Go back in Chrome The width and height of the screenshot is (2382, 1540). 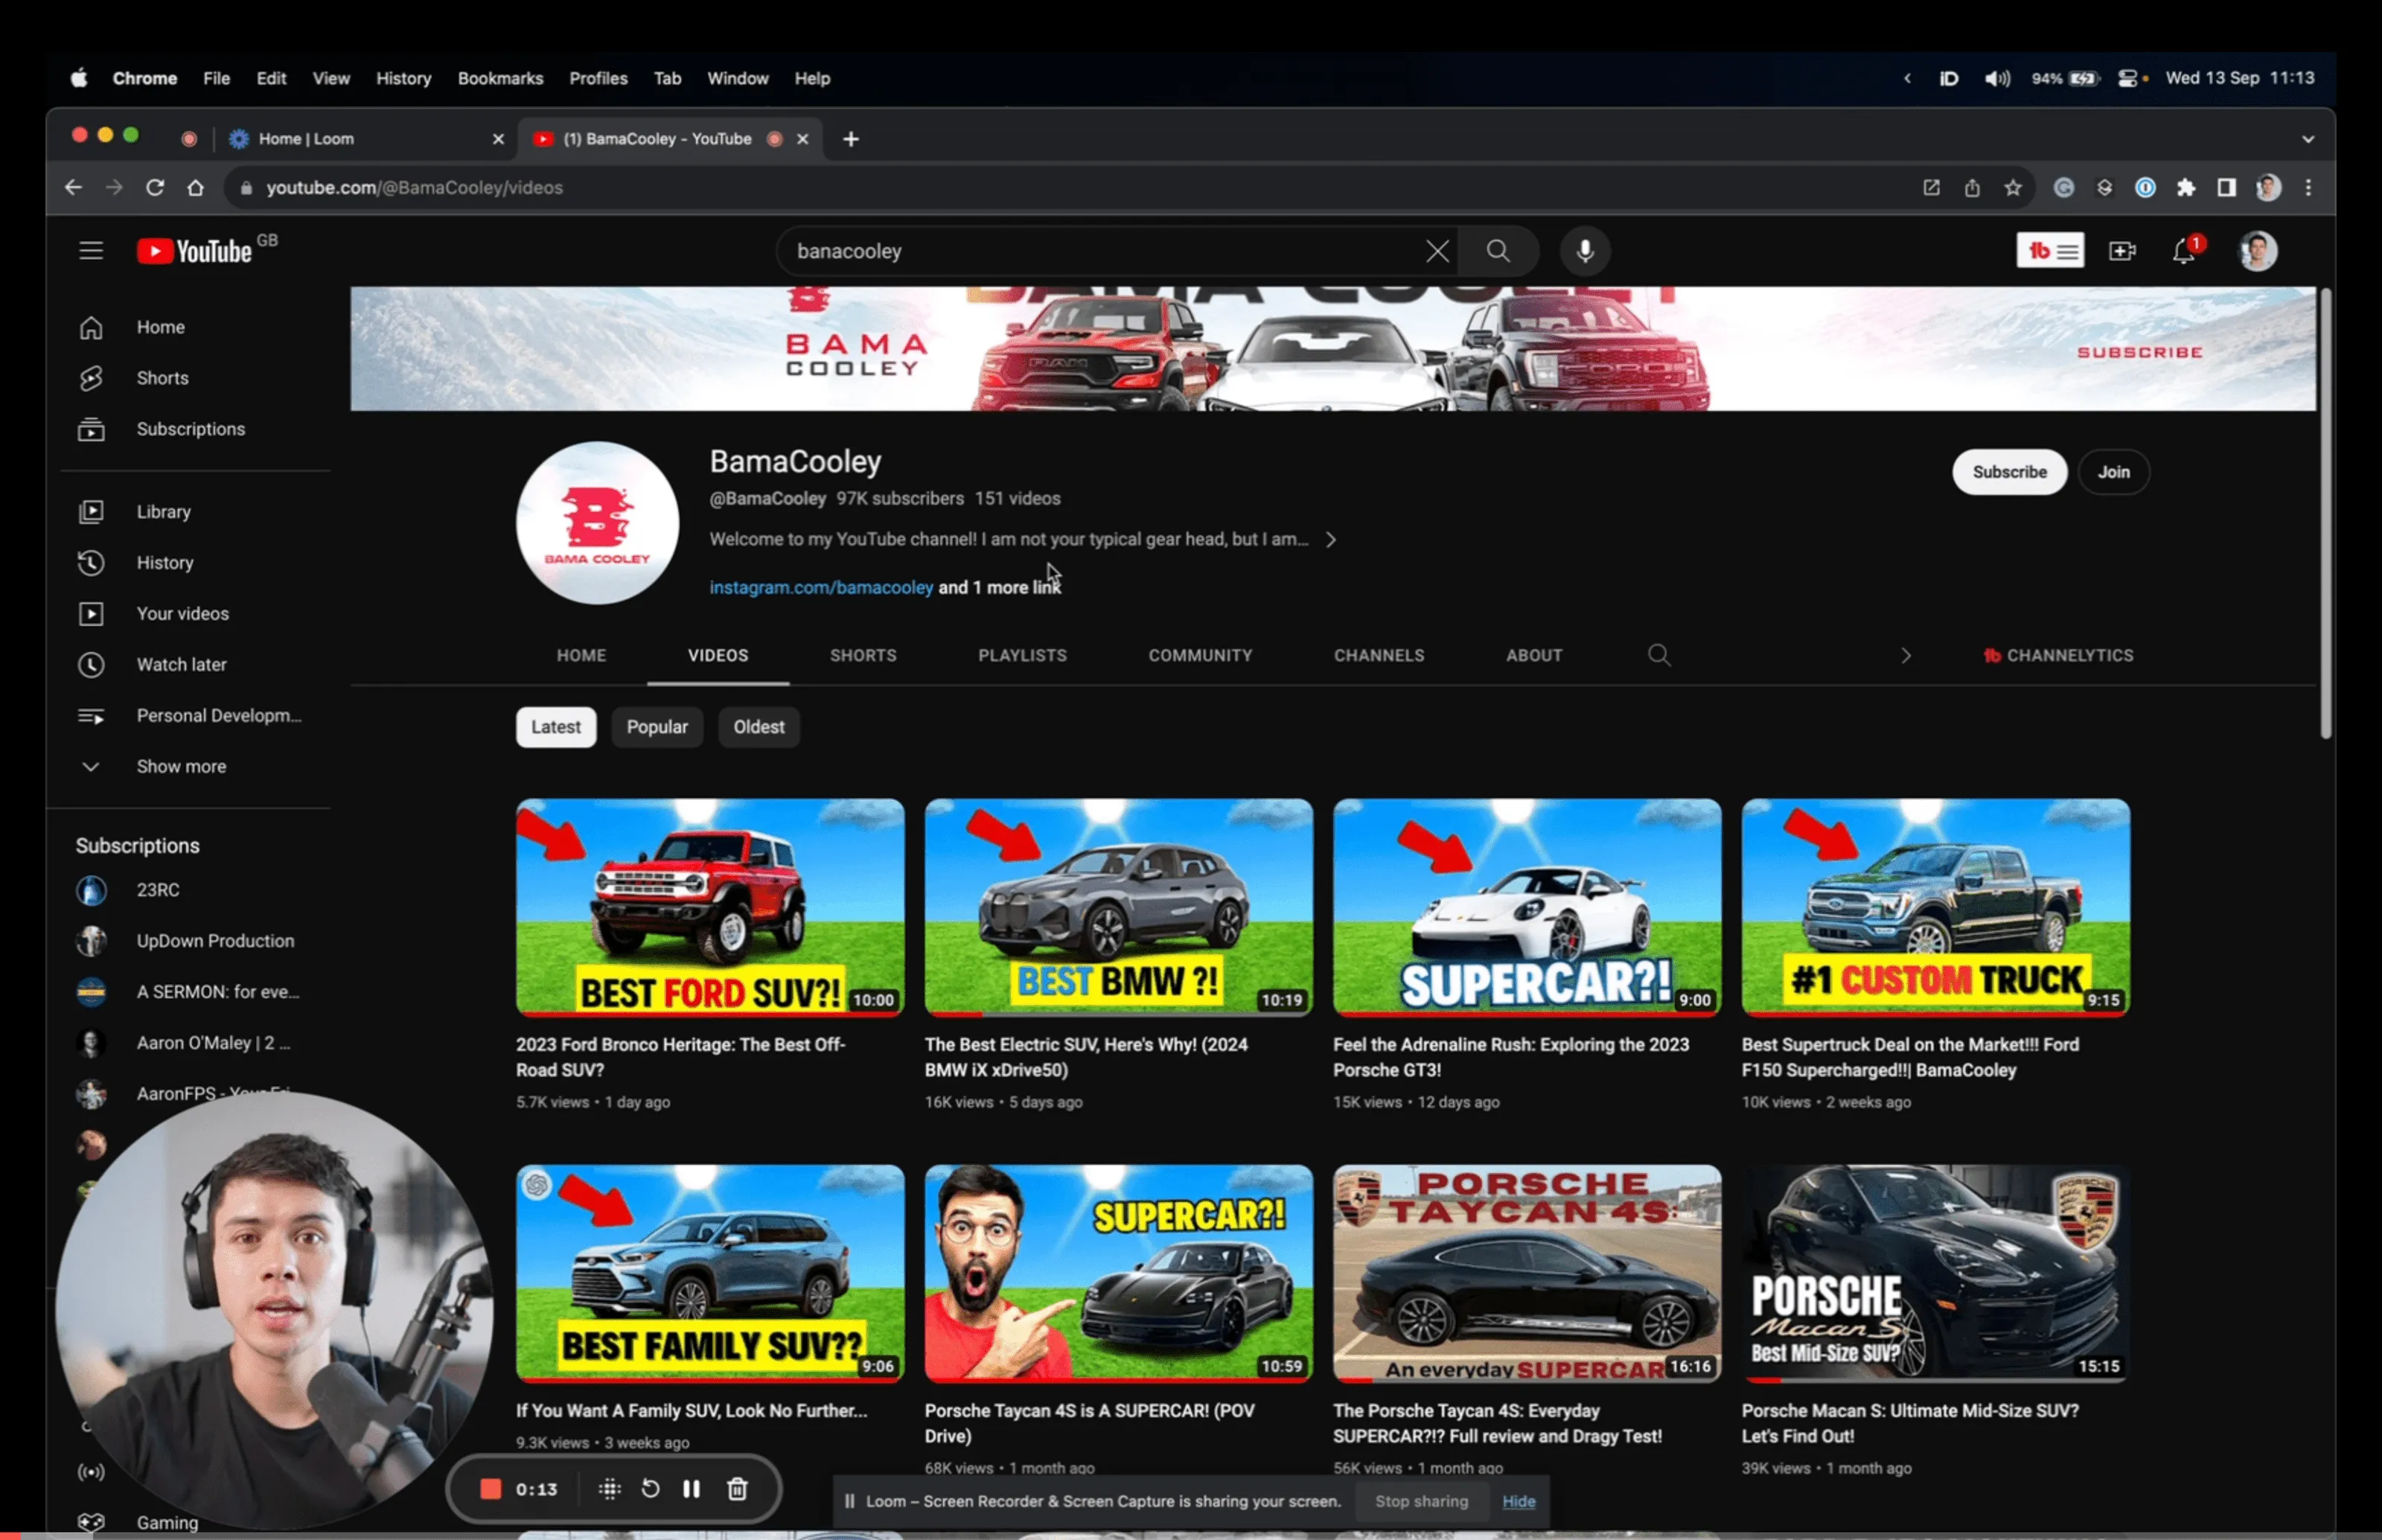tap(73, 187)
